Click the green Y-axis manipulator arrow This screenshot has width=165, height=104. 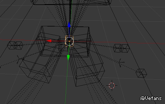pyautogui.click(x=68, y=57)
